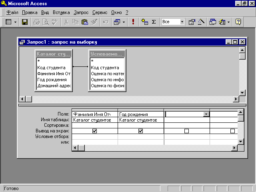Click the Каталог сту... table header
Screen dimensions: 256x192
pyautogui.click(x=54, y=54)
